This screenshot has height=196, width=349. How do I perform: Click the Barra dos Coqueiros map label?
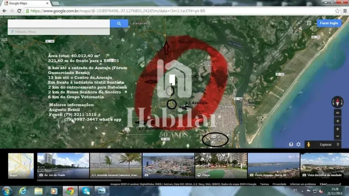(x=247, y=102)
